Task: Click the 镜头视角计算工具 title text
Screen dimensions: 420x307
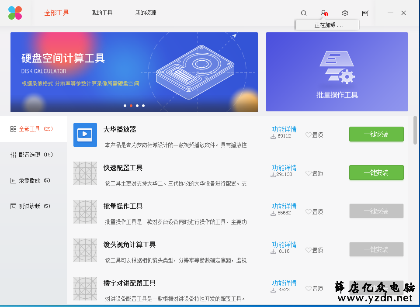Action: point(129,245)
